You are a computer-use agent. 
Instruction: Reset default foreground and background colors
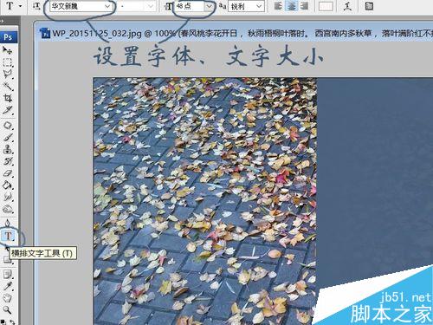coord(3,322)
